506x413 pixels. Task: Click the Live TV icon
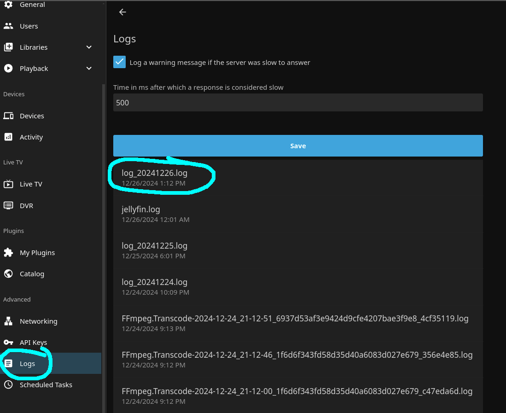(x=8, y=184)
